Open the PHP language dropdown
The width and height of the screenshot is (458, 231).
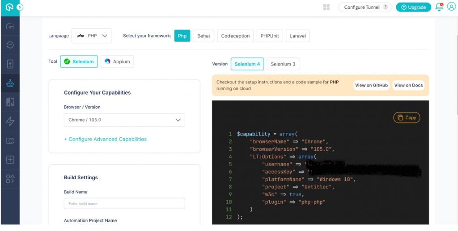coord(91,36)
